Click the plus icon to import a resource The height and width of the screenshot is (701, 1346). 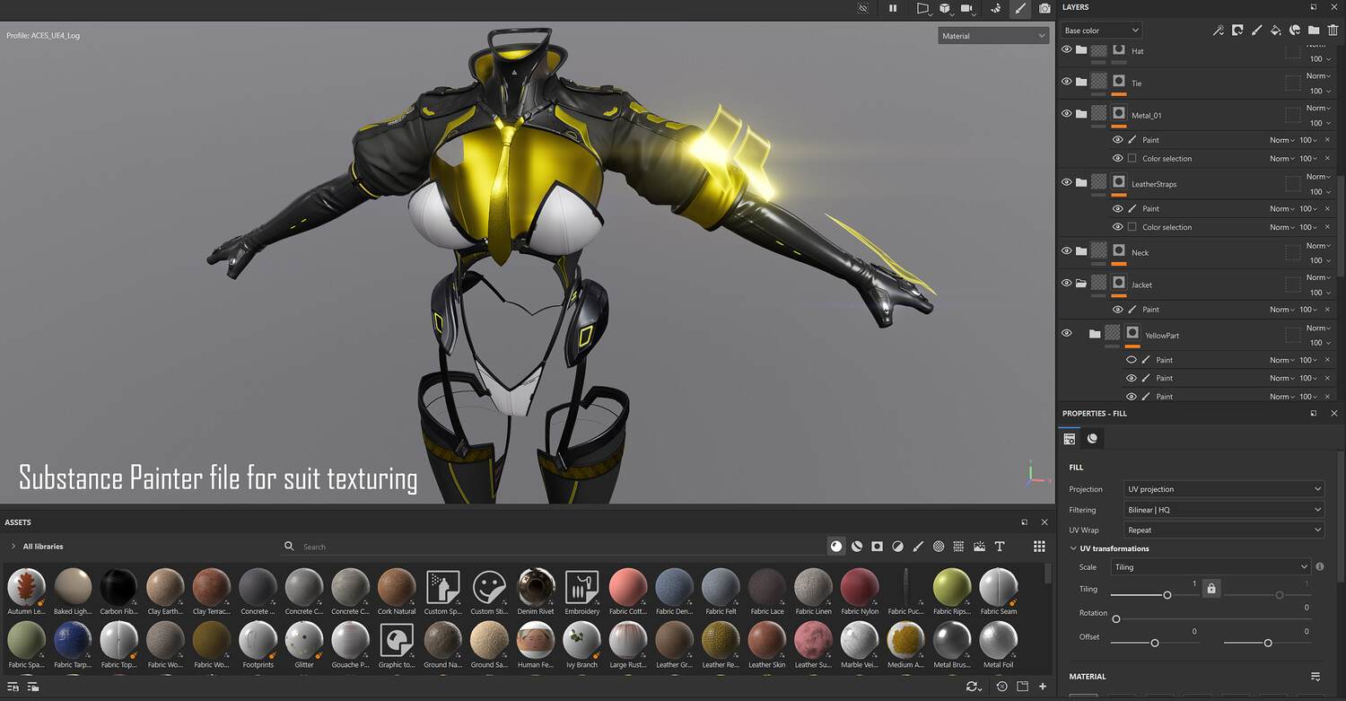click(x=1043, y=687)
